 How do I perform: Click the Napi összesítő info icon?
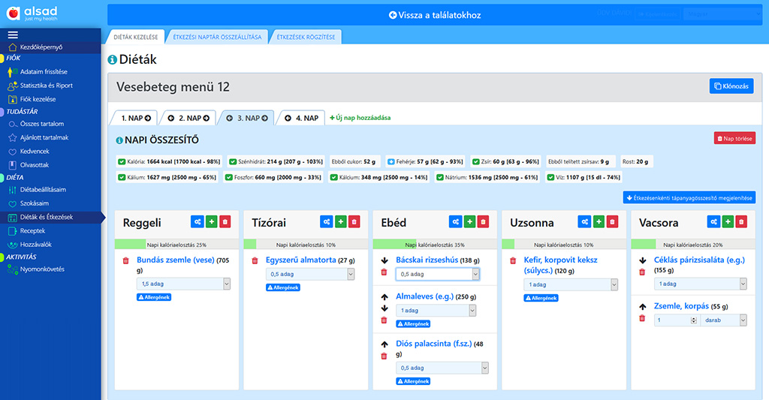pyautogui.click(x=119, y=140)
